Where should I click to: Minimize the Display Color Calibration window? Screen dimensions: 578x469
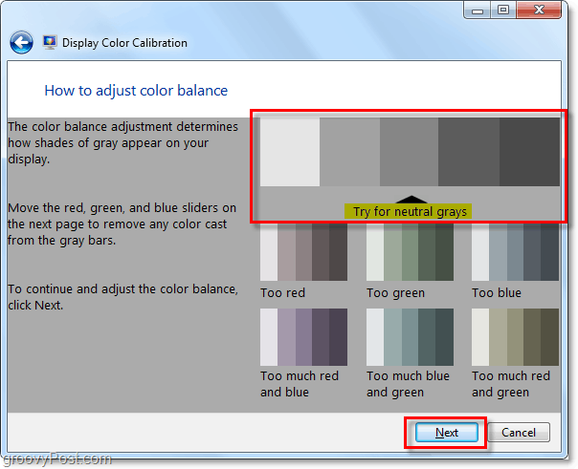point(477,11)
